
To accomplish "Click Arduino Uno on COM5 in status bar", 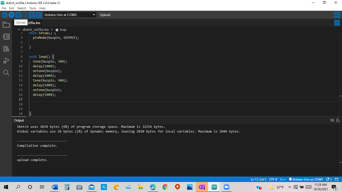I will point(306,179).
